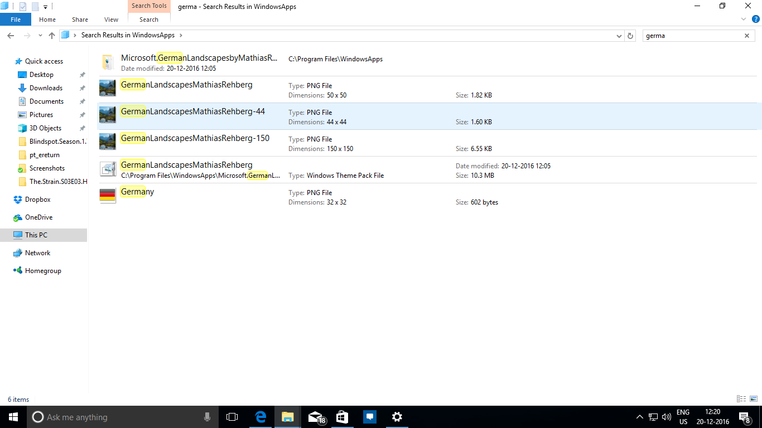This screenshot has height=428, width=762.
Task: Open Task View from the taskbar
Action: [232, 417]
